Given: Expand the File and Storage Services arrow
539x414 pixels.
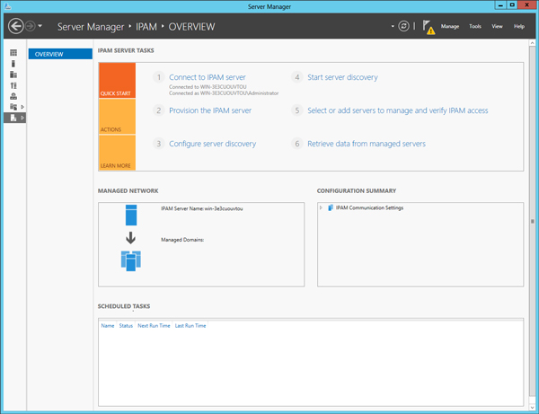Looking at the screenshot, I should [22, 107].
